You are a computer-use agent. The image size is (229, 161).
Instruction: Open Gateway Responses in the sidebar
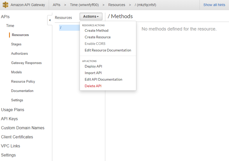[26, 63]
